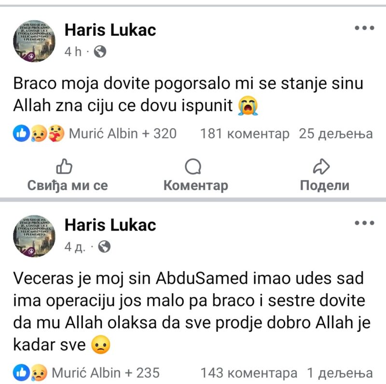Image resolution: width=386 pixels, height=384 pixels.
Task: Click the globe privacy icon on second post
Action: (104, 247)
